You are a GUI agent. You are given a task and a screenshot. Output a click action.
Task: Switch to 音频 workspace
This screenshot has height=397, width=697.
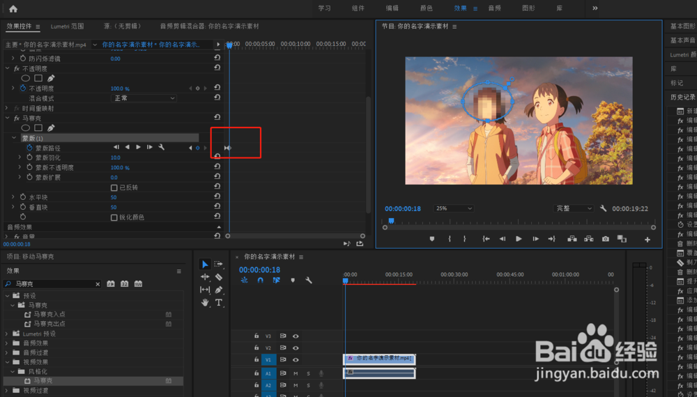[494, 8]
